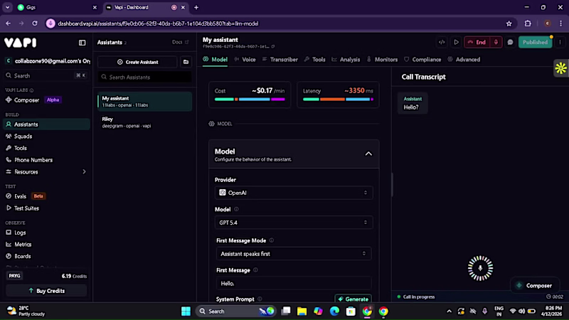Open the Windows Start menu
This screenshot has width=569, height=320.
186,311
